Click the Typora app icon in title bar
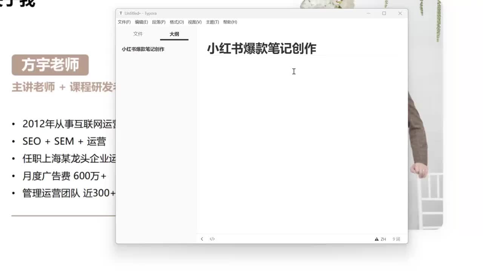 (121, 13)
